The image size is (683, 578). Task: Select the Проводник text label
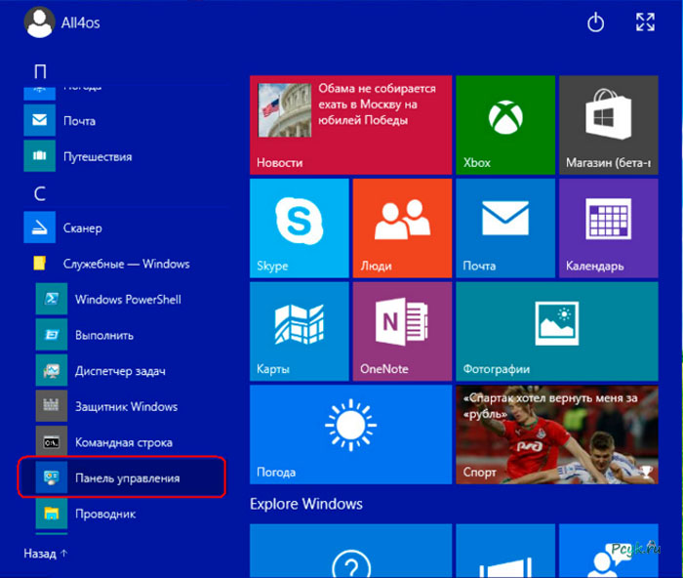[x=105, y=514]
